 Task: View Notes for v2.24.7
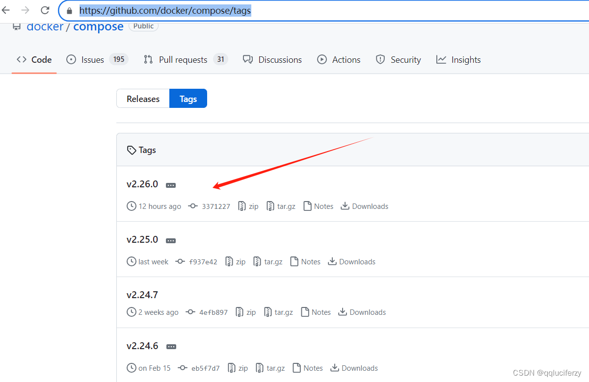click(316, 312)
